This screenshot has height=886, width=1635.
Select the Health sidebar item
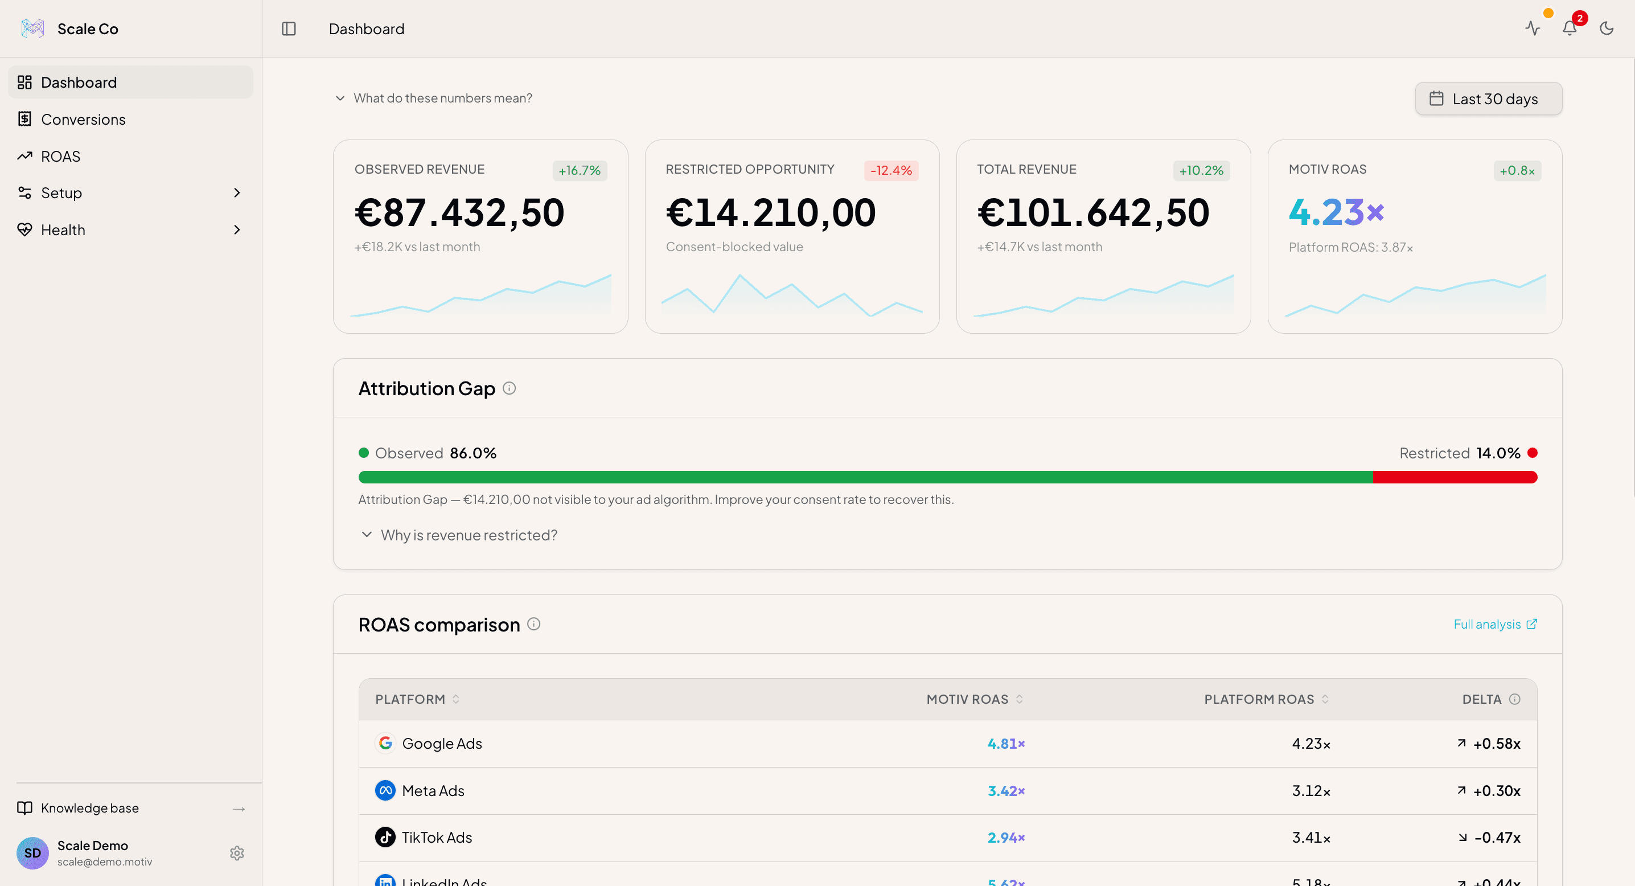click(x=131, y=229)
